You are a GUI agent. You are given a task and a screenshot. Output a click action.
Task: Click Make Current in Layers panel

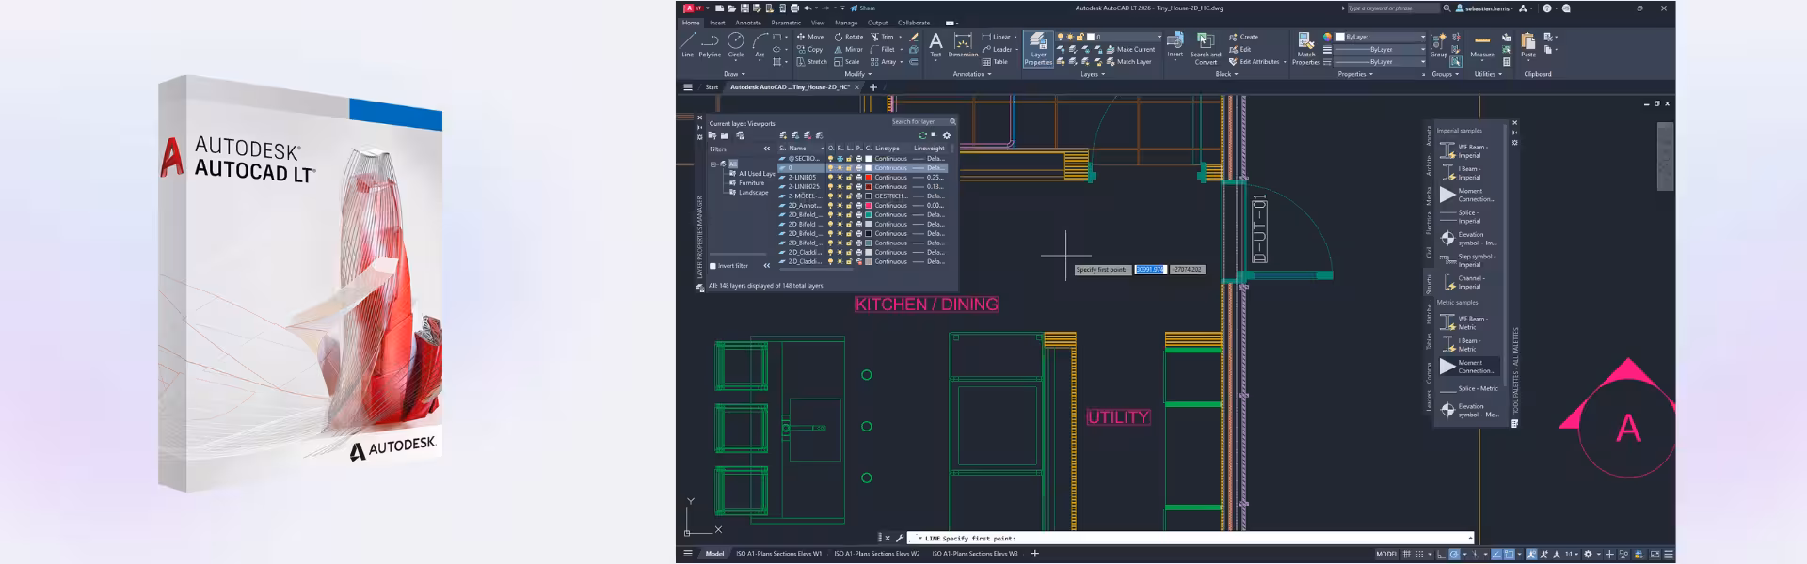pyautogui.click(x=1129, y=49)
